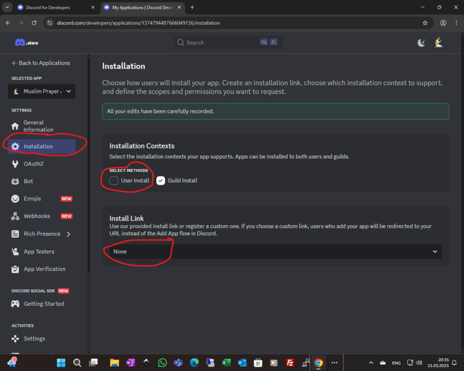Viewport: 464px width, 371px height.
Task: Open Getting Started under Discord Social SDK
Action: 42,304
